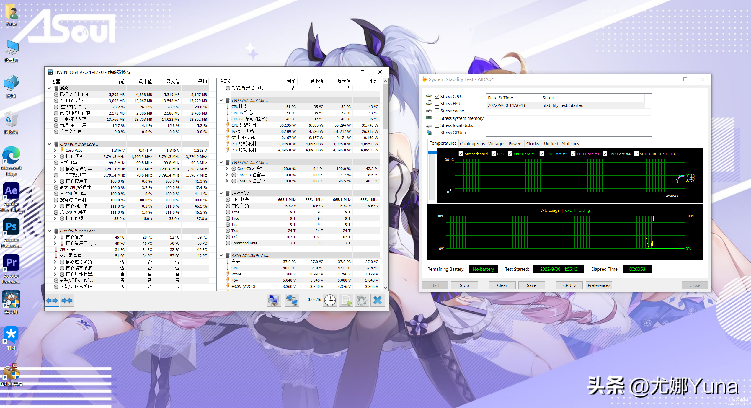
Task: Click HWiNFO scrollbar up arrow
Action: [385, 81]
